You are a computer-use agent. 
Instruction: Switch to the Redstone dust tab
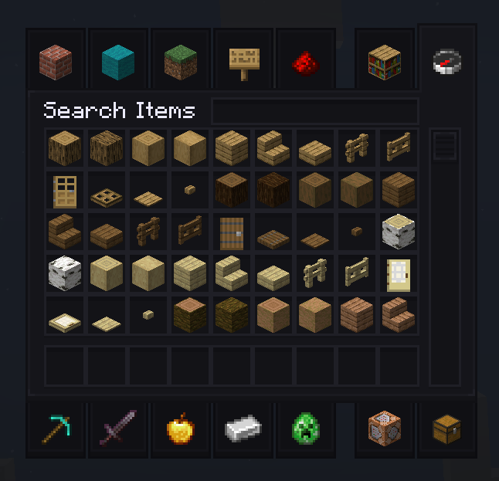306,59
